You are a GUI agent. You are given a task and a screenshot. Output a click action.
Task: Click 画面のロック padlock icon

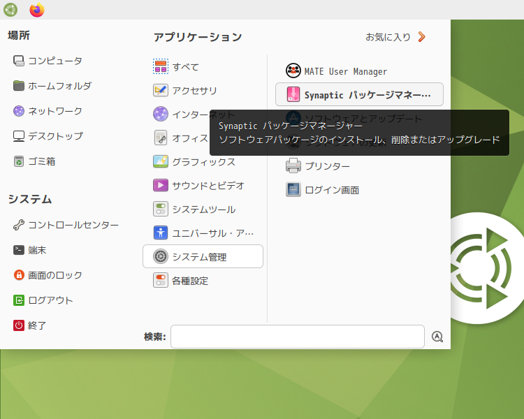pos(19,275)
